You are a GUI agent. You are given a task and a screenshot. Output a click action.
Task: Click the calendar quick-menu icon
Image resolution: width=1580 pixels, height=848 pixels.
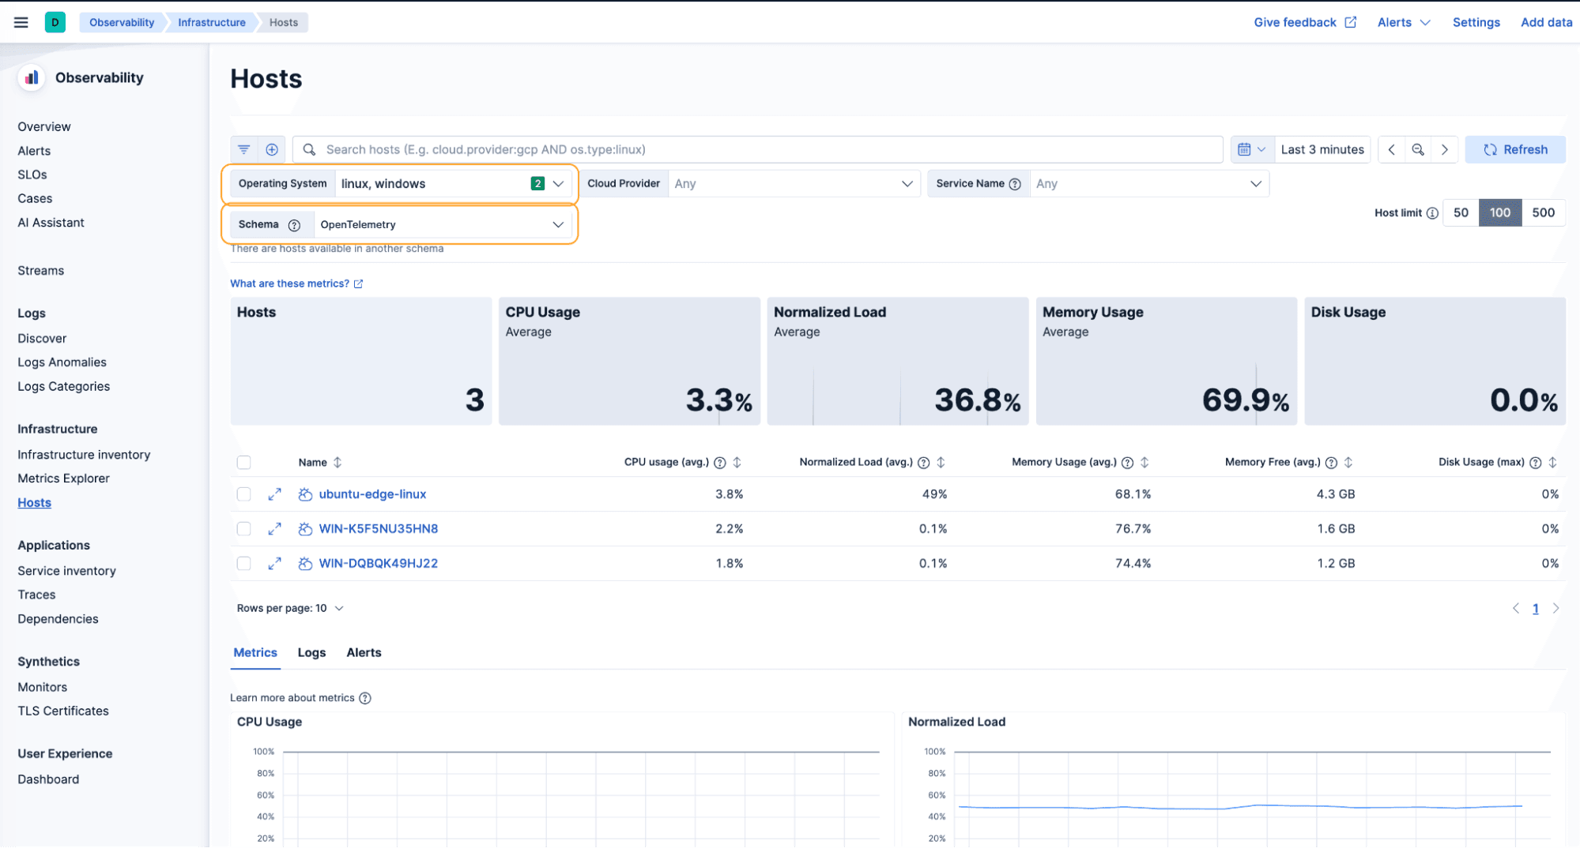(x=1251, y=149)
